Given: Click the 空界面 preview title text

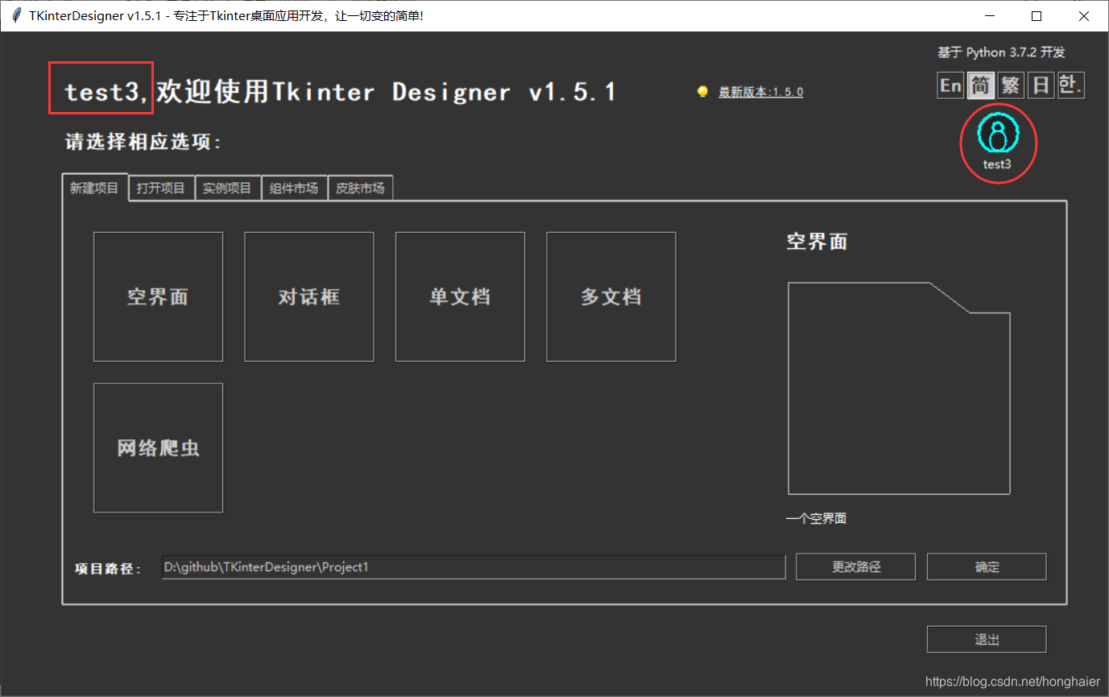Looking at the screenshot, I should pos(817,242).
